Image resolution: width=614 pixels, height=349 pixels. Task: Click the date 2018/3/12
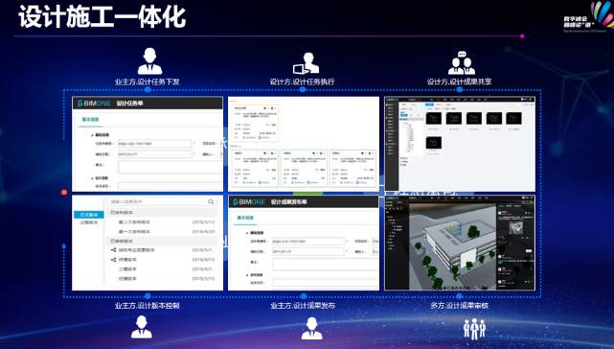pyautogui.click(x=203, y=278)
